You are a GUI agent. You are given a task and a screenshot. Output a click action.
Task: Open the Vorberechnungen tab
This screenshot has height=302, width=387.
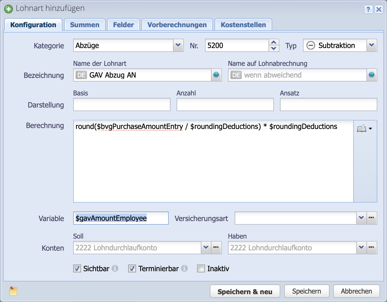[x=177, y=24]
